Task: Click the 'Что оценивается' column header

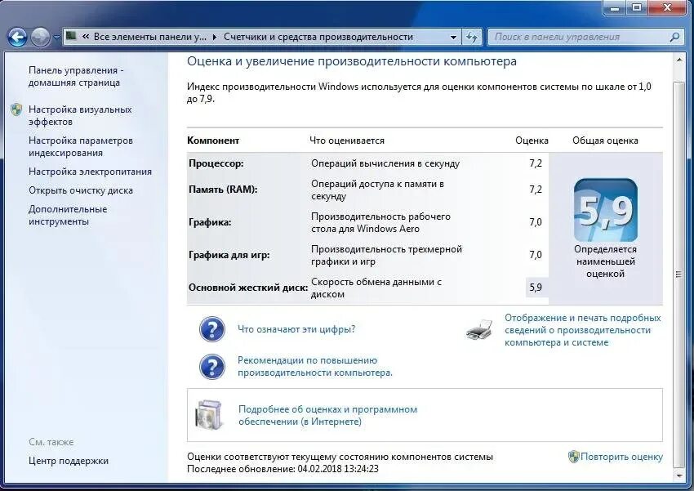Action: (x=347, y=141)
